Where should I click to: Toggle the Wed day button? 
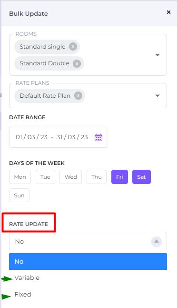coord(70,177)
